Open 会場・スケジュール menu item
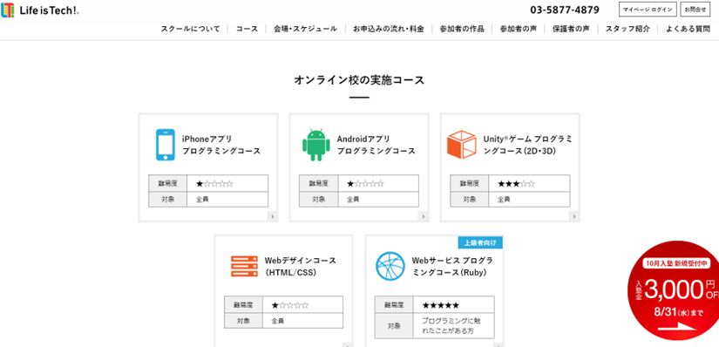This screenshot has width=719, height=347. [305, 29]
